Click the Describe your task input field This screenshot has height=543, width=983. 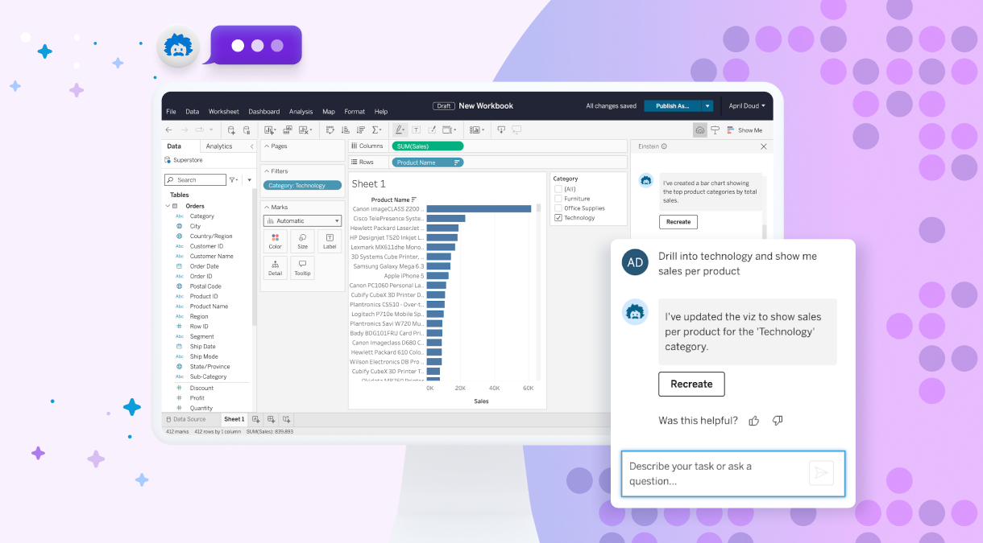pos(713,474)
